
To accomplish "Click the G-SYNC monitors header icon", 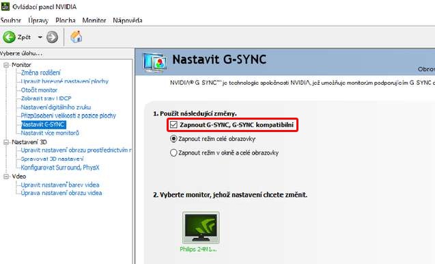I will click(x=154, y=62).
